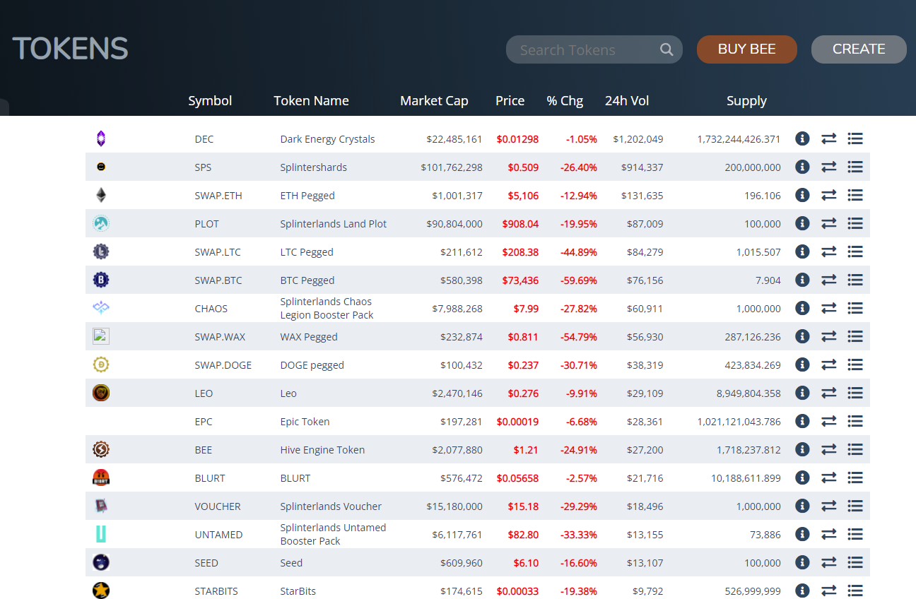Image resolution: width=916 pixels, height=599 pixels.
Task: Show info for SEED token
Action: tap(802, 562)
